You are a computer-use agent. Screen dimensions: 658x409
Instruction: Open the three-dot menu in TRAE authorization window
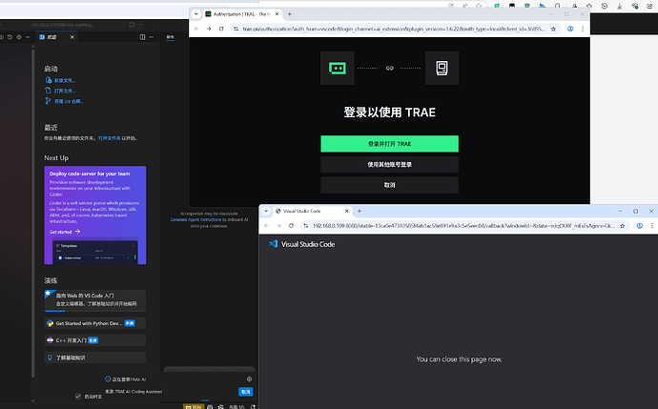point(583,29)
